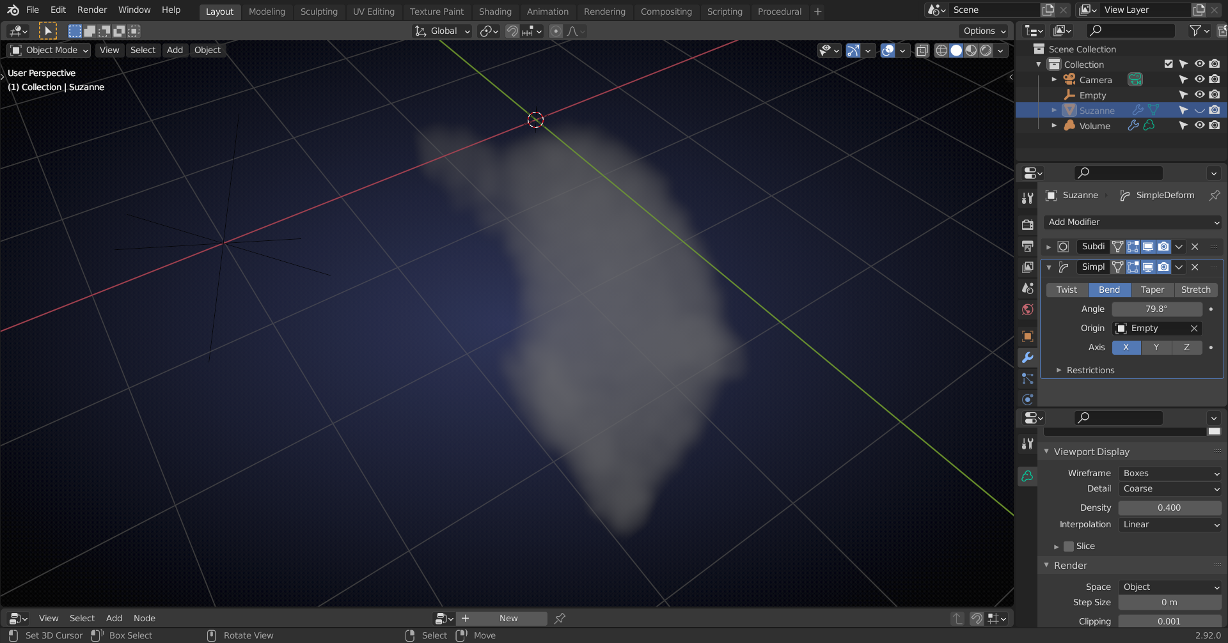The height and width of the screenshot is (643, 1228).
Task: Switch to the Sculpting workspace tab
Action: tap(319, 12)
